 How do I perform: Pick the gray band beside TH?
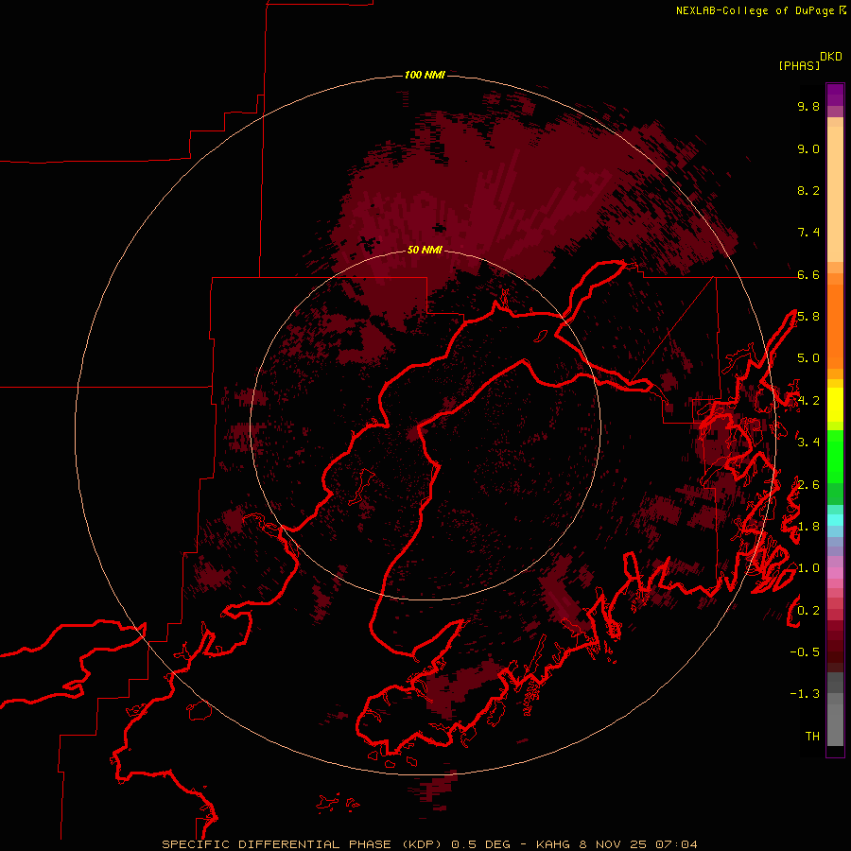(x=835, y=725)
